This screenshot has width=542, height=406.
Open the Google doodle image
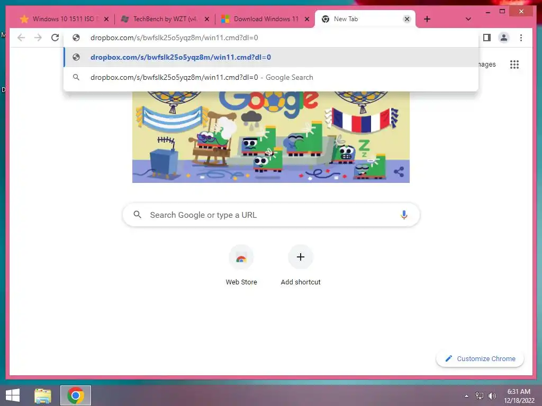pos(271,137)
